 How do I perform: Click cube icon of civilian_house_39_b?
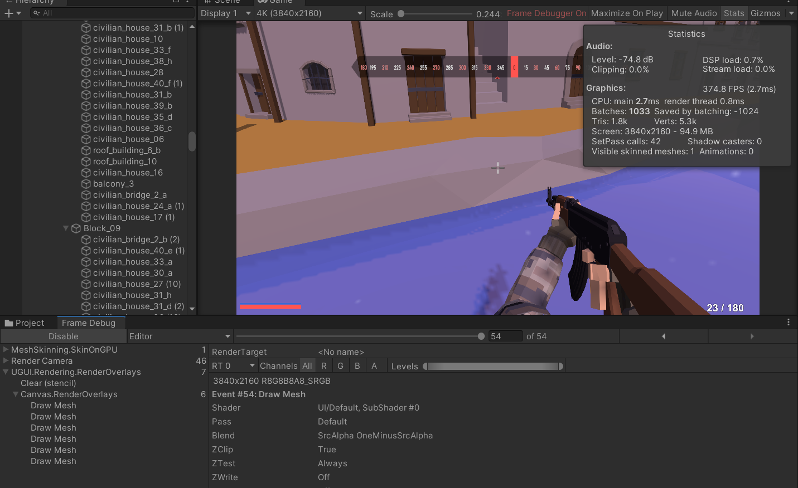[86, 106]
